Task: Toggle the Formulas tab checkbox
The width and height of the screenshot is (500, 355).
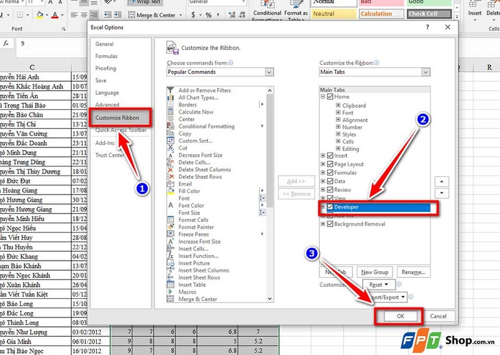Action: coord(331,172)
